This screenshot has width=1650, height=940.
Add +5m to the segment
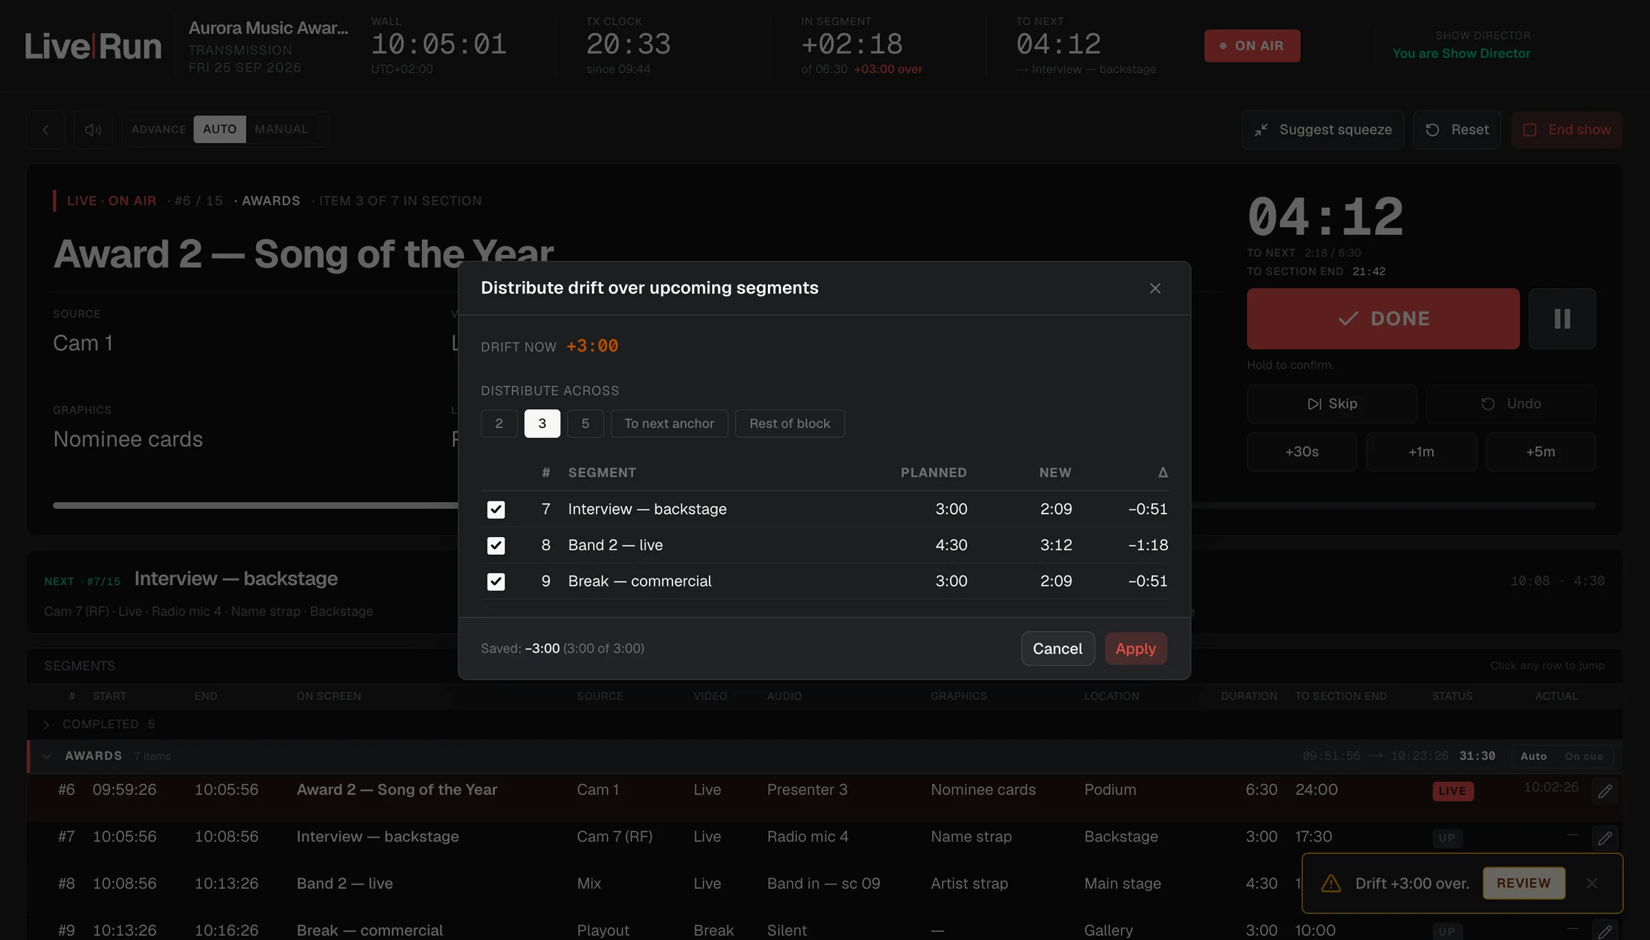click(x=1541, y=452)
